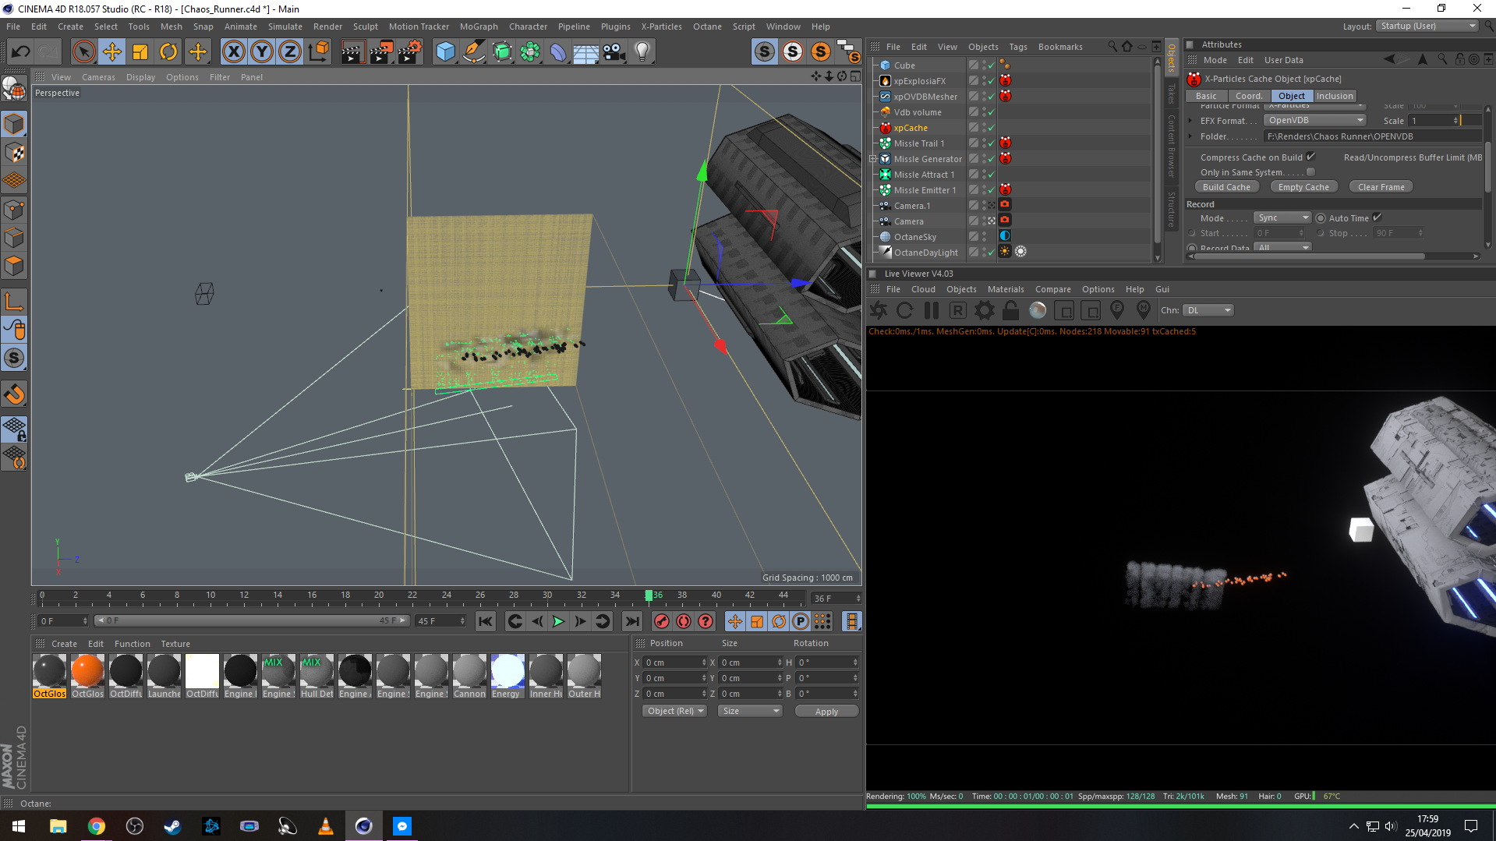Screen dimensions: 1496x841
Task: Apply the coordinate values
Action: [826, 711]
